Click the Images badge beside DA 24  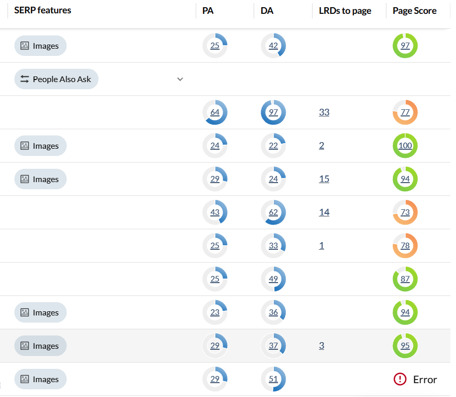(41, 180)
